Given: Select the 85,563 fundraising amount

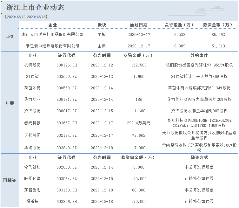Looking at the screenshot, I should 218,35.
